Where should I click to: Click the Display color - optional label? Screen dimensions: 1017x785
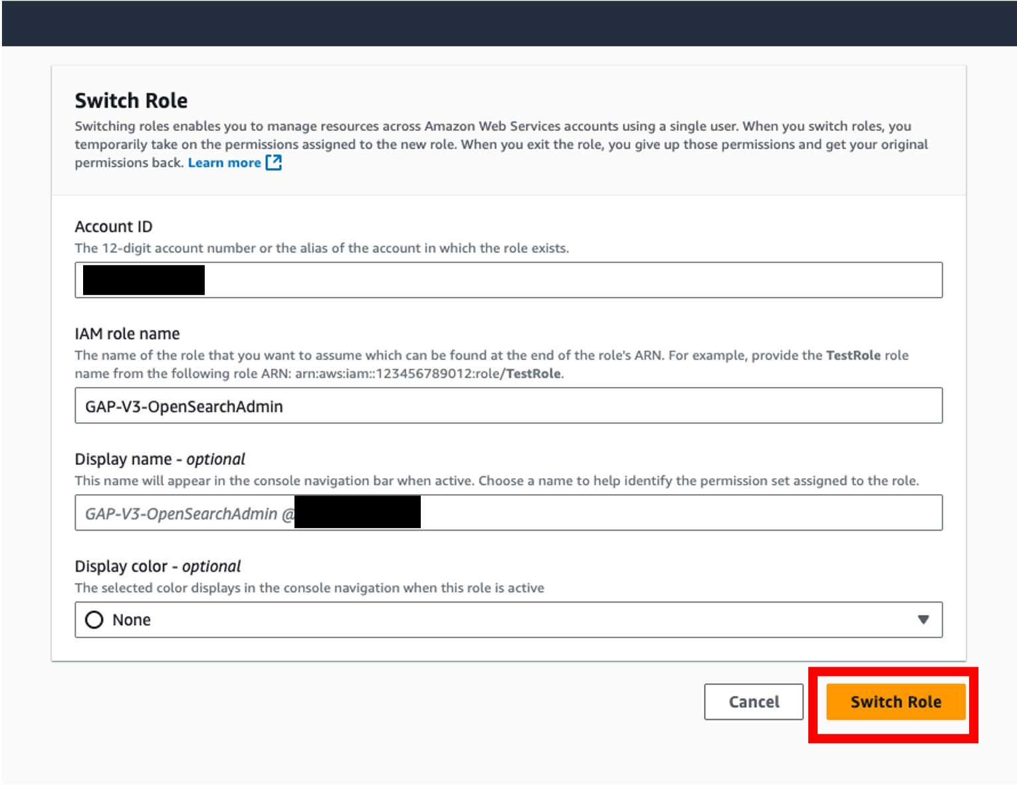158,566
